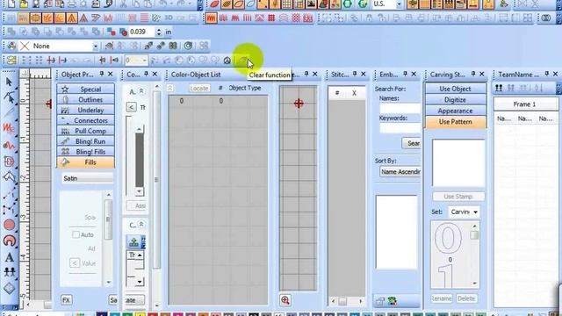
Task: Click the Clear function icon under the cursor
Action: (x=243, y=60)
